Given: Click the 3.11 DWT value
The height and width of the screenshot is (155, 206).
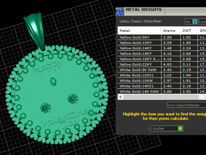Looking at the screenshot, I should 187,65.
